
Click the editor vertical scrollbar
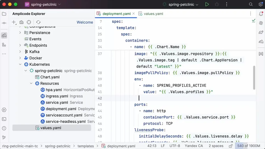[x=254, y=78]
